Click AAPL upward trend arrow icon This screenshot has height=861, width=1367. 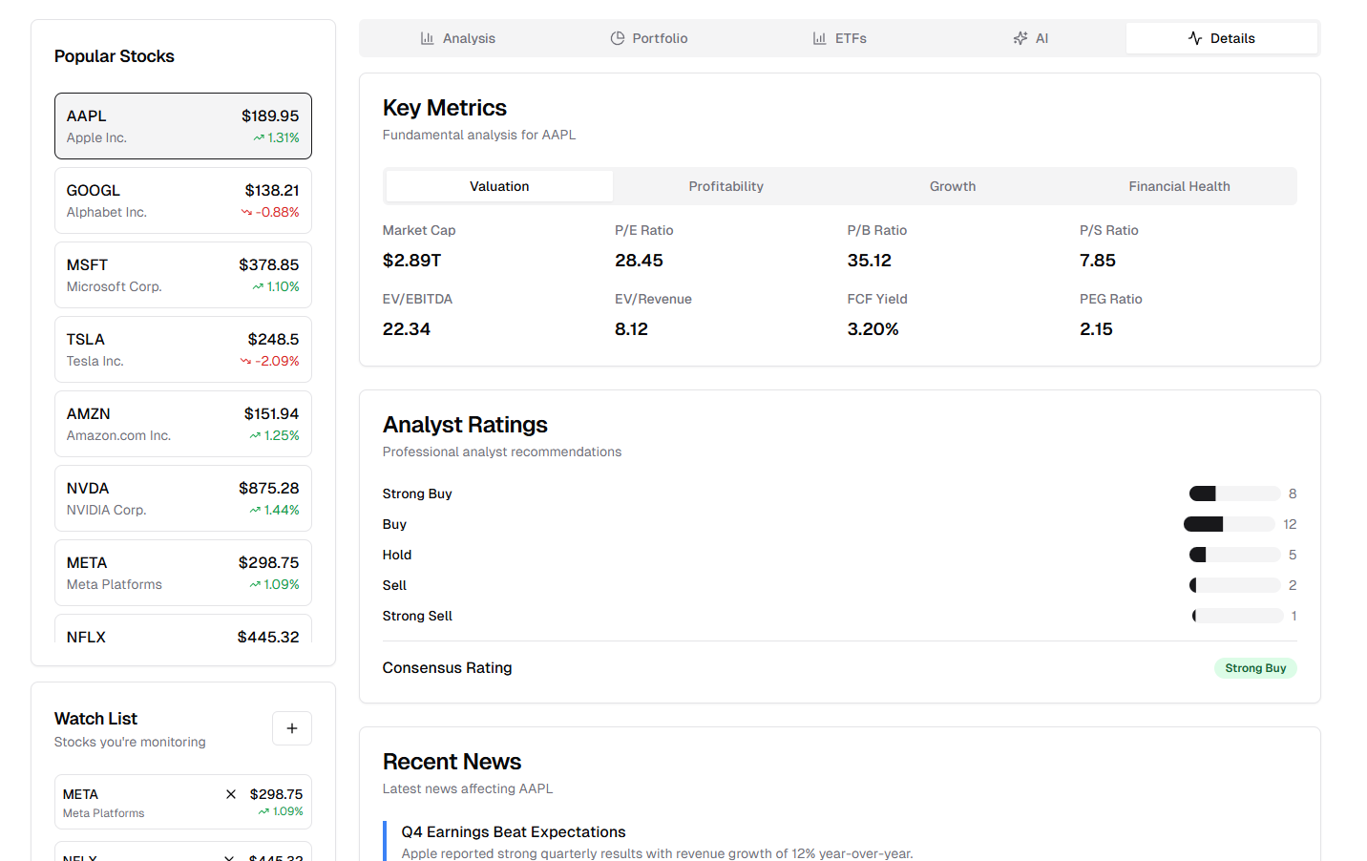tap(259, 138)
